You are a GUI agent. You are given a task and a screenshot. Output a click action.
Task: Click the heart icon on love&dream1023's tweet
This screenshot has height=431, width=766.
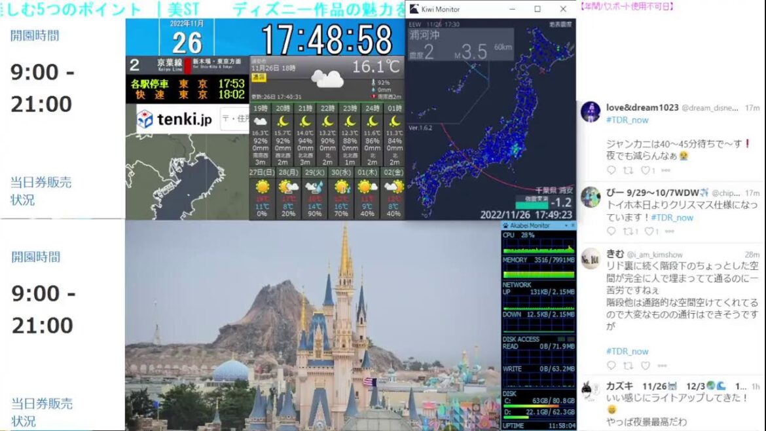646,170
